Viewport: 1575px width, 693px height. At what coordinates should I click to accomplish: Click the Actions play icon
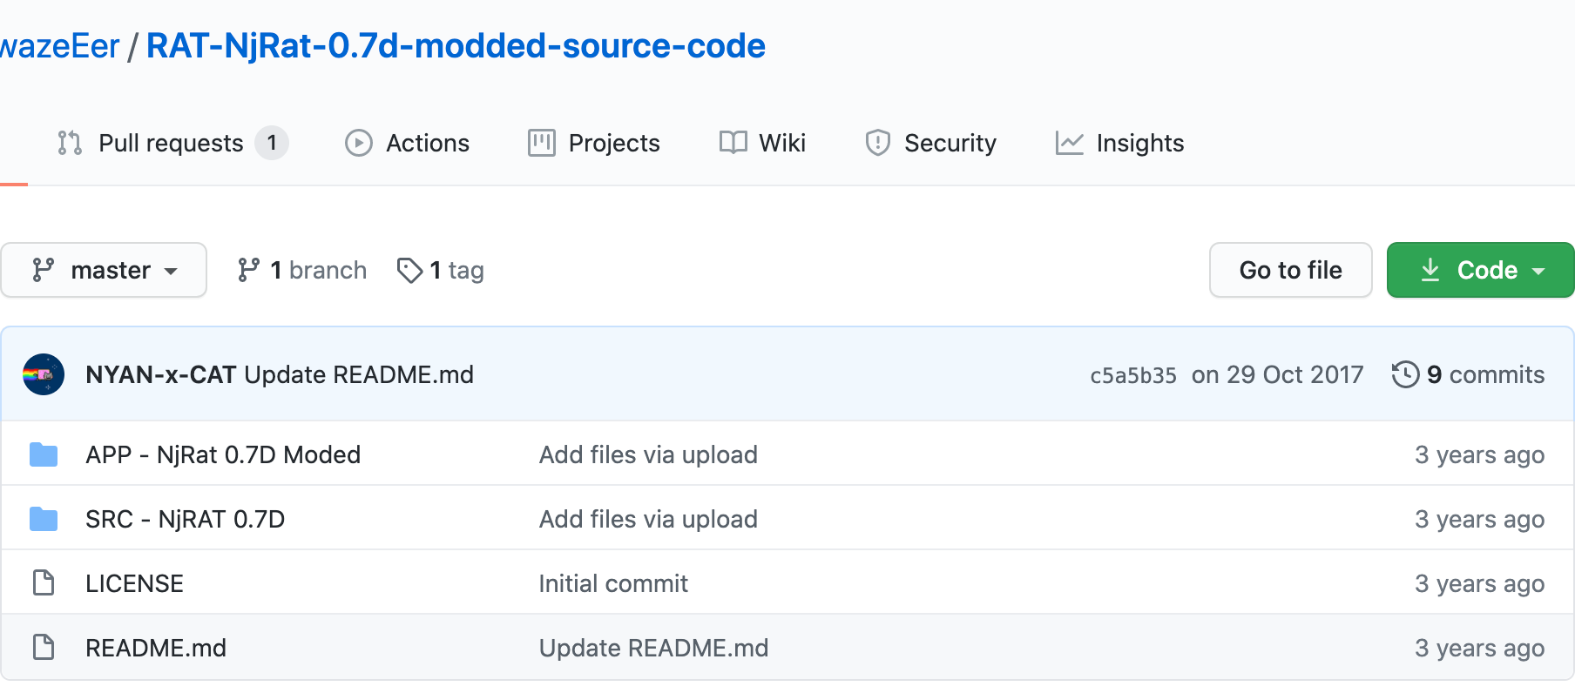(x=358, y=143)
